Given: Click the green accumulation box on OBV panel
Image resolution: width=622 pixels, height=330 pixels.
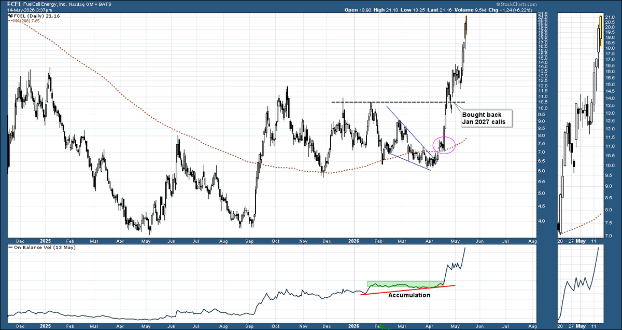Looking at the screenshot, I should point(405,284).
